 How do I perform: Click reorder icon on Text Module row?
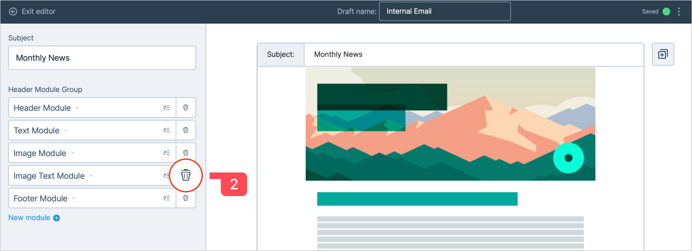tap(167, 130)
